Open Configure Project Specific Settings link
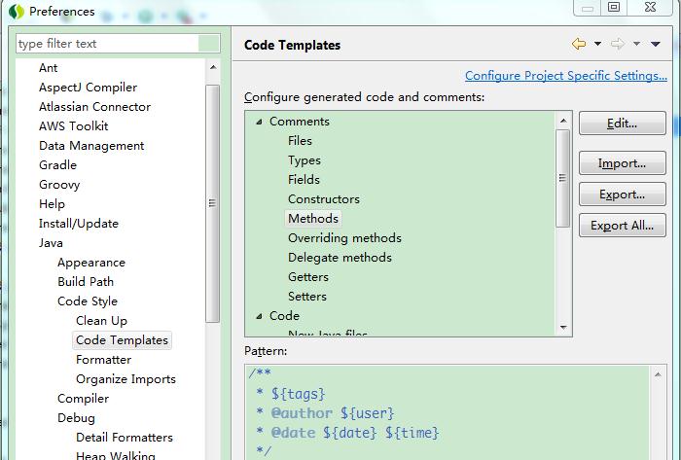This screenshot has height=460, width=681. click(565, 76)
